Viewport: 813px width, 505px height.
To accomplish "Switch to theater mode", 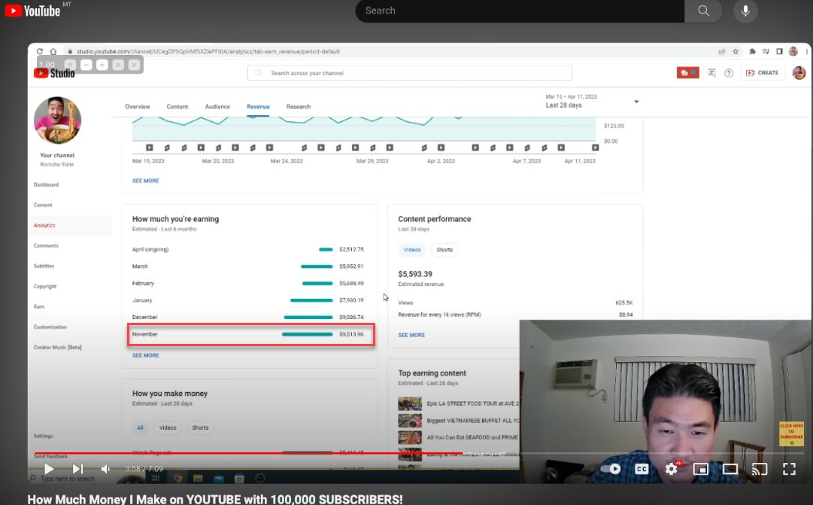I will click(730, 469).
